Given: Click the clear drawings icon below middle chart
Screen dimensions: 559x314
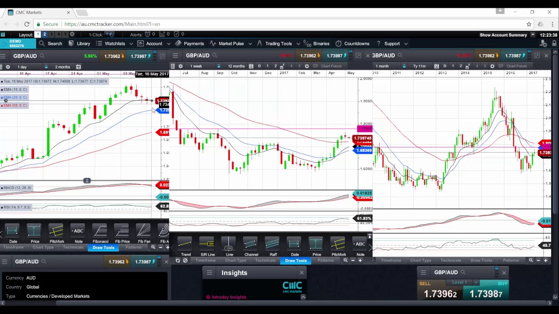Looking at the screenshot, I should [x=185, y=260].
